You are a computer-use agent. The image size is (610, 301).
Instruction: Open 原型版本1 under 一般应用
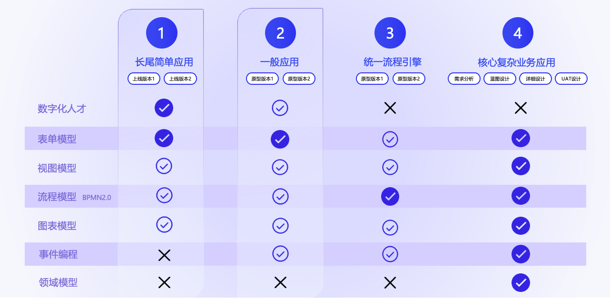(262, 79)
